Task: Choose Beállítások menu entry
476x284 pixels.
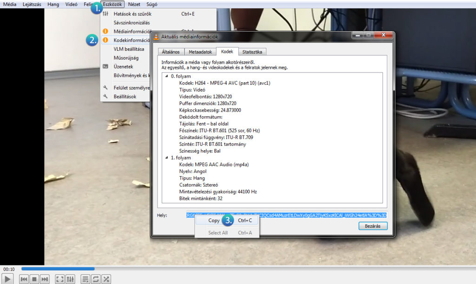Action: (x=125, y=97)
